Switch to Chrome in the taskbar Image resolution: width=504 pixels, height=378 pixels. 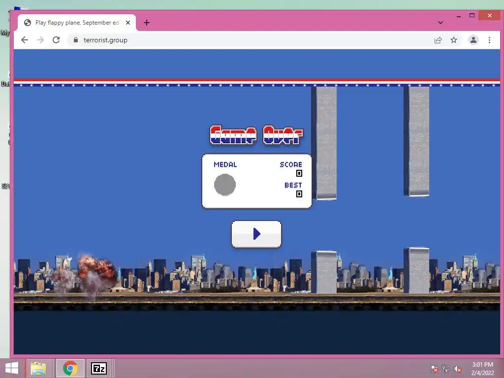pyautogui.click(x=70, y=368)
